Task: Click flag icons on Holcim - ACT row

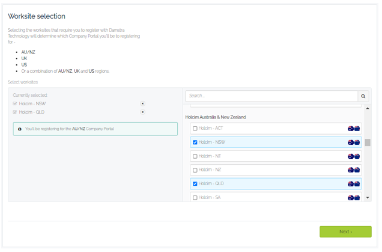Action: tap(354, 129)
